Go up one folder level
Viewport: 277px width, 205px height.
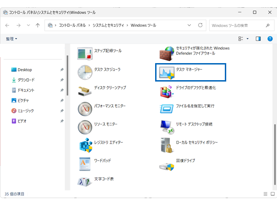pos(38,25)
